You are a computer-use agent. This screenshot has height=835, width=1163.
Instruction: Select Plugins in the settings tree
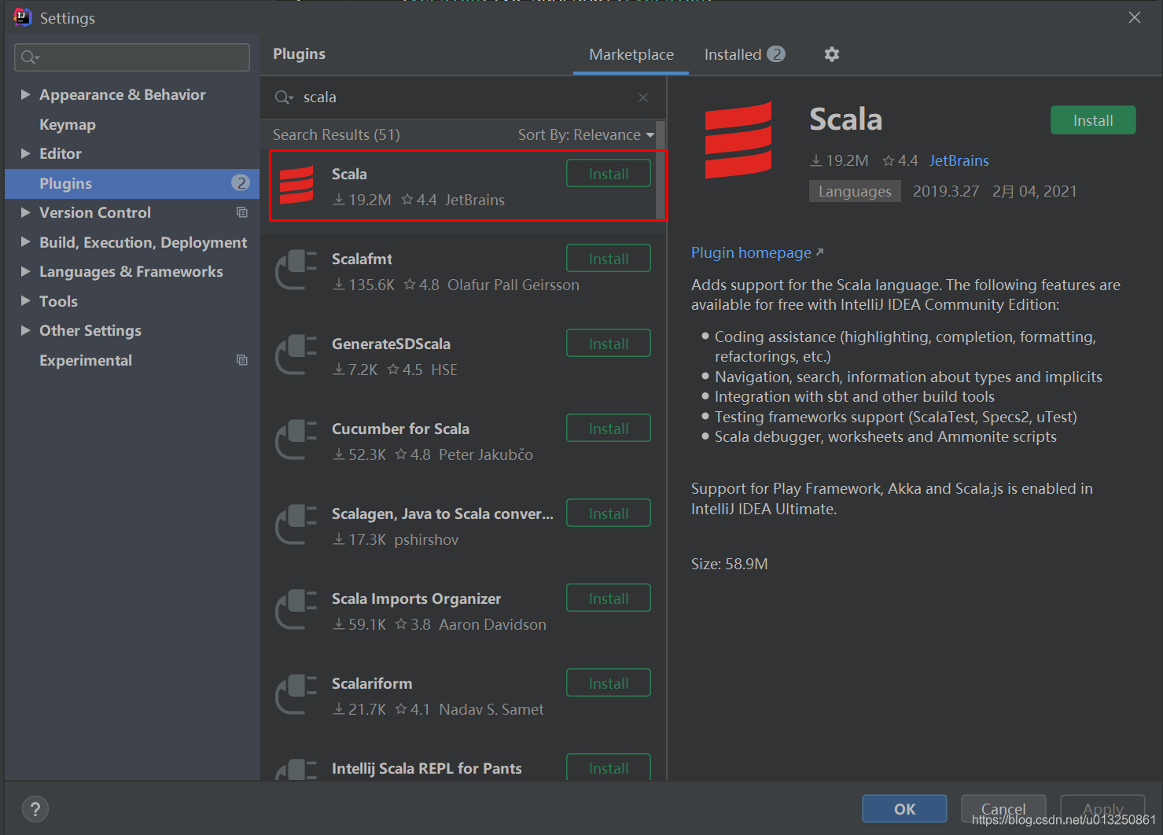(132, 183)
